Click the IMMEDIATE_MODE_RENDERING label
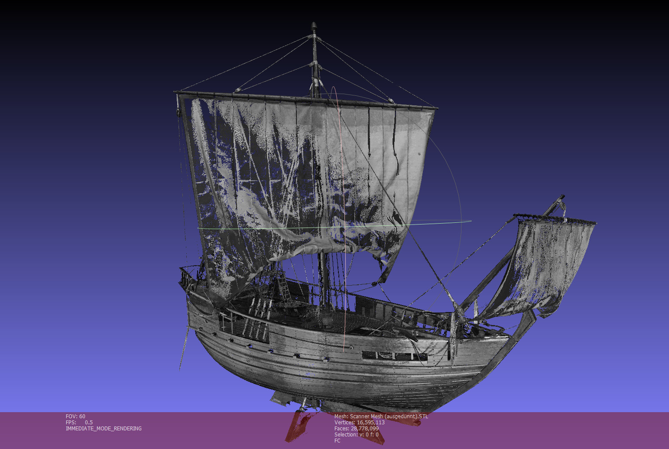This screenshot has width=669, height=449. [x=104, y=429]
